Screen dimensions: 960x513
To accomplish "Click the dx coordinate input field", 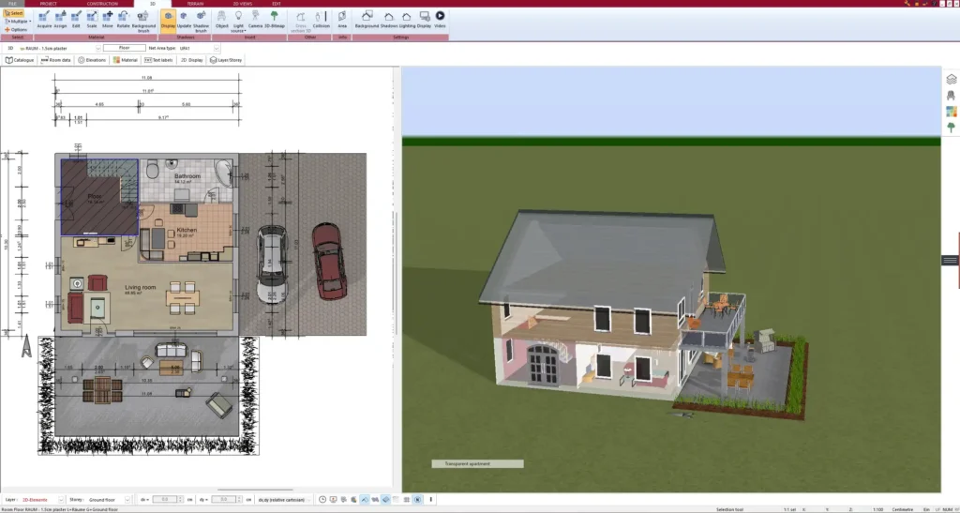I will tap(165, 500).
